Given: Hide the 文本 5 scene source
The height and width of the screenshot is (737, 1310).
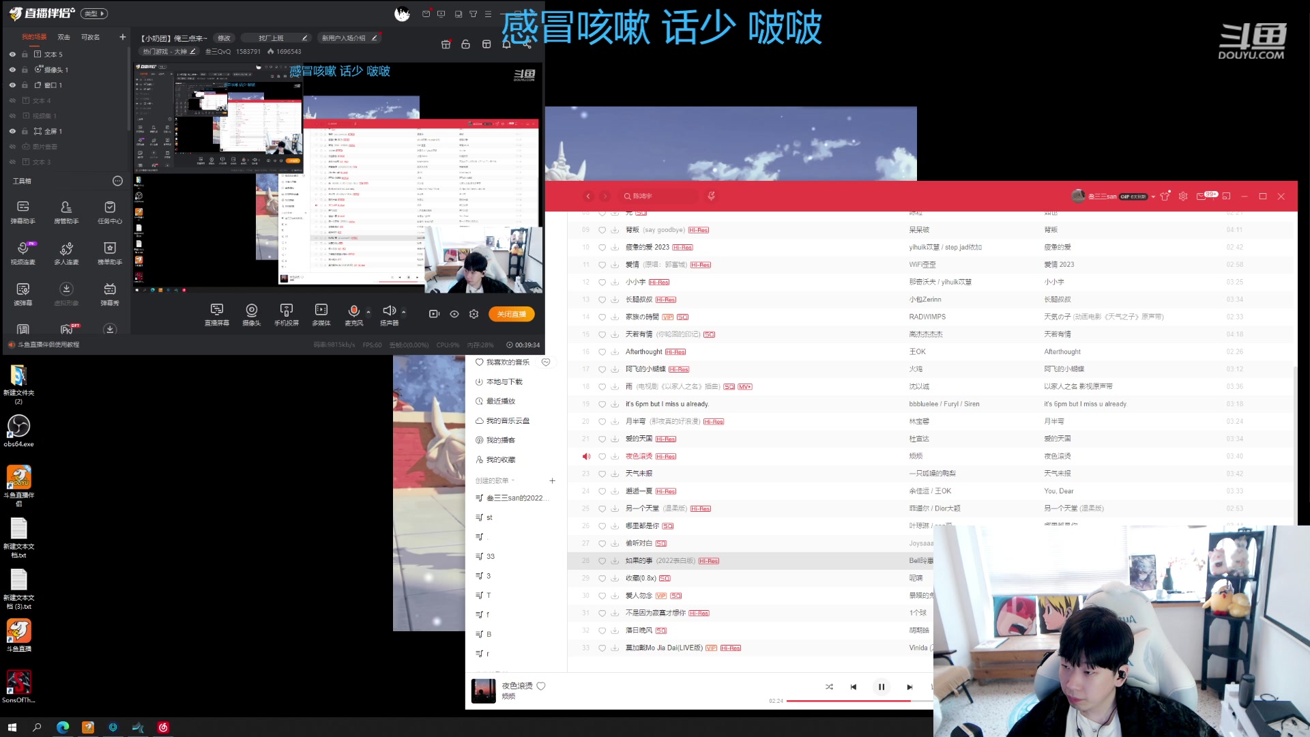Looking at the screenshot, I should tap(12, 54).
